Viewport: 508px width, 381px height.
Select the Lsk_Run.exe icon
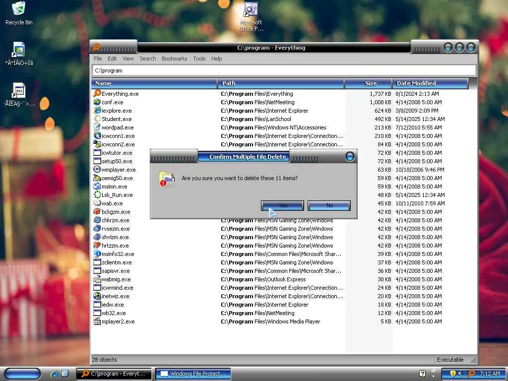click(97, 194)
